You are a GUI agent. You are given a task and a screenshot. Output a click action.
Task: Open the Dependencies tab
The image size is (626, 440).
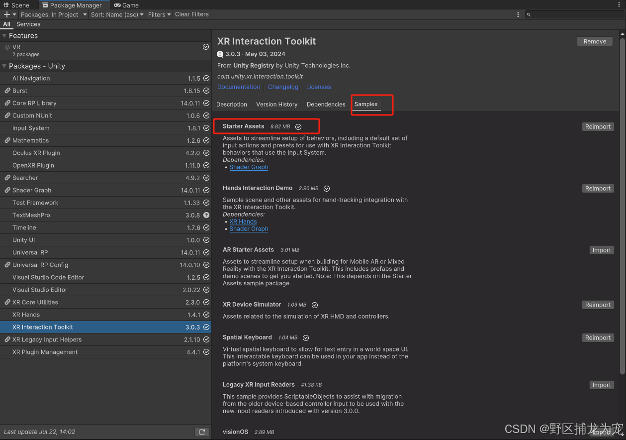[x=326, y=105]
